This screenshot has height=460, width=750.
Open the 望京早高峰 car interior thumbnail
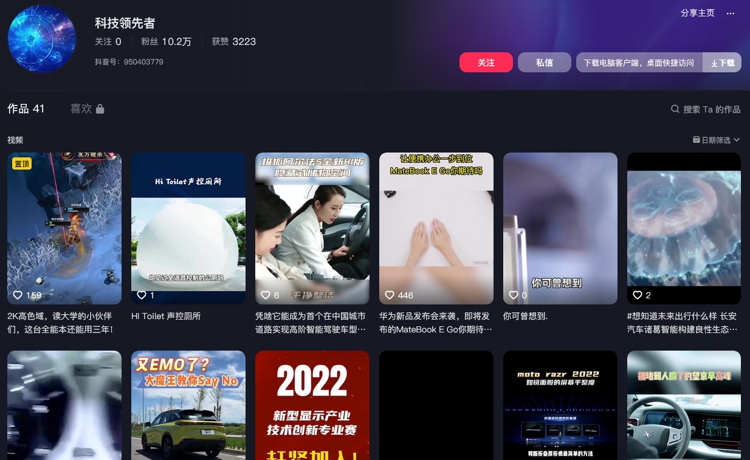(684, 405)
